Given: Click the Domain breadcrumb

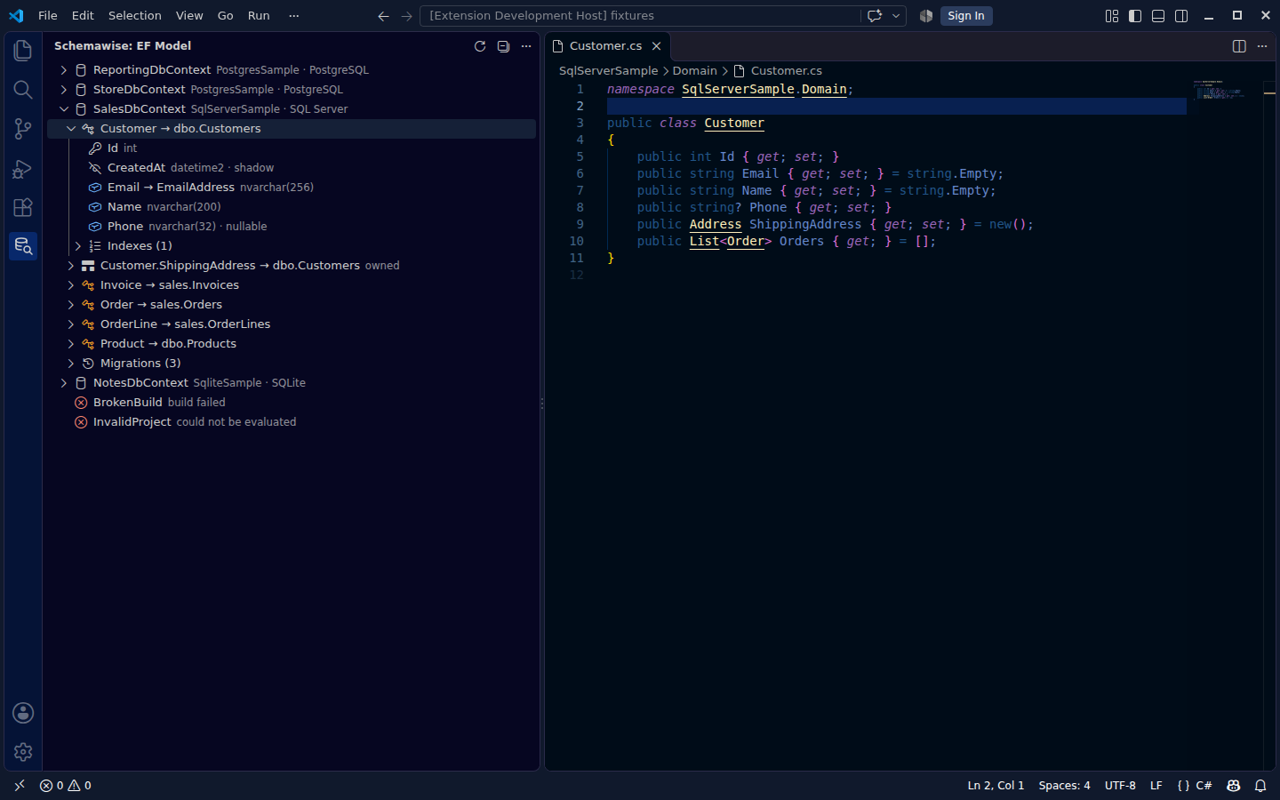Looking at the screenshot, I should coord(695,71).
